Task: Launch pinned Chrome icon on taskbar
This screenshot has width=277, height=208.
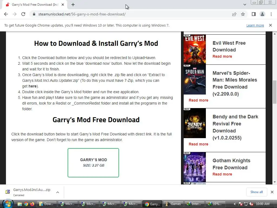Action: pos(26,204)
